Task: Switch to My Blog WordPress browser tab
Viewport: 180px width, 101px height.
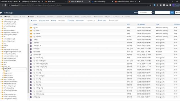Action: pos(33,2)
